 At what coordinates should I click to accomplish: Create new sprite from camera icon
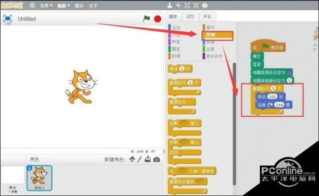point(156,159)
